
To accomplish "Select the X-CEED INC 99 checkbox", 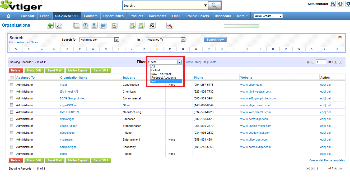I will (12, 112).
